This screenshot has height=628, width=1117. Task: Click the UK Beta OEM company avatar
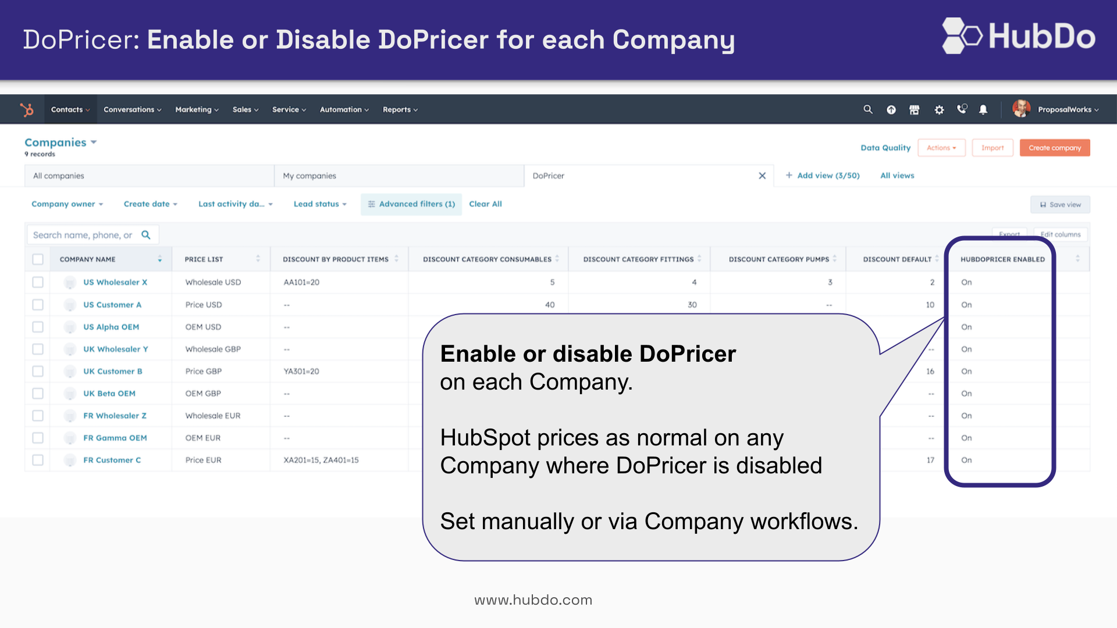[x=70, y=394]
